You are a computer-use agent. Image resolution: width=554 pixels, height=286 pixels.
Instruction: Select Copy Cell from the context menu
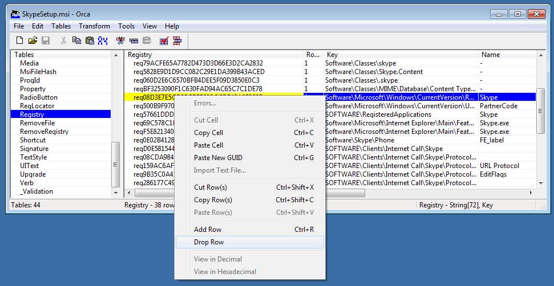250,133
